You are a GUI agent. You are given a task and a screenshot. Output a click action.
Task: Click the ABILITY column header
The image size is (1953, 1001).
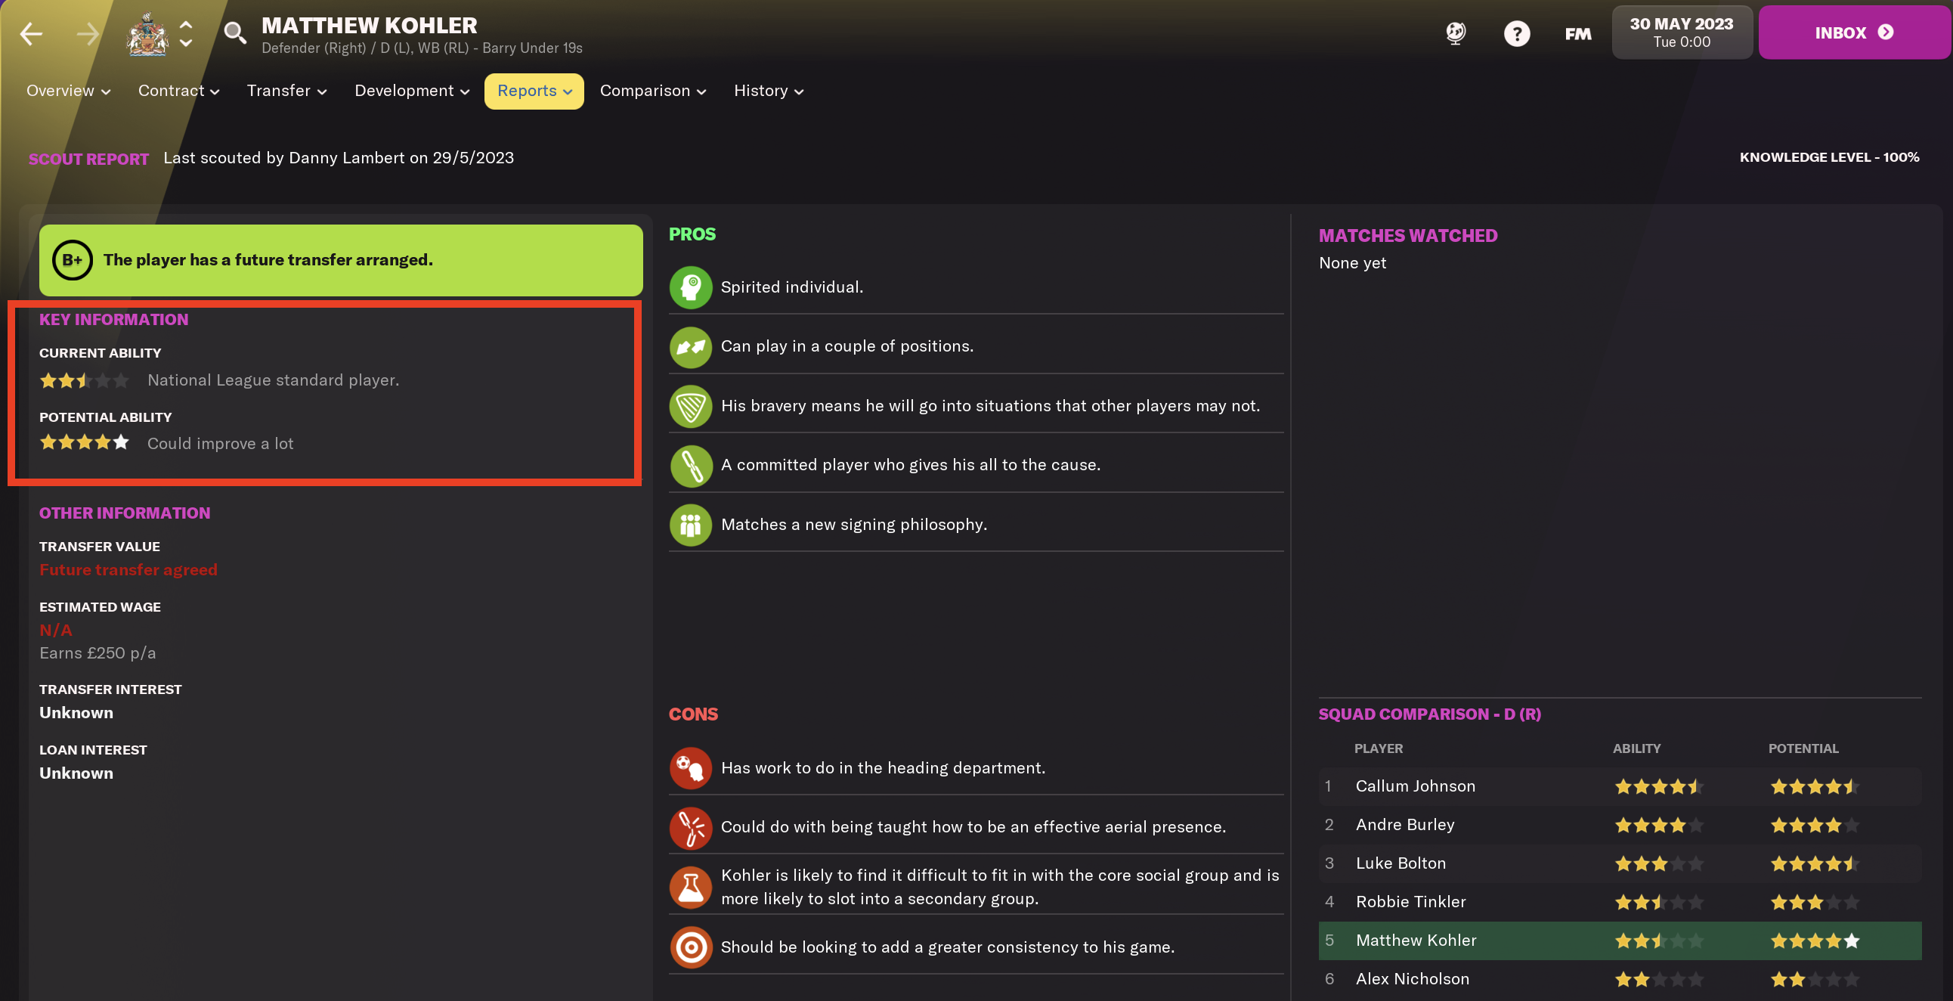(x=1636, y=748)
